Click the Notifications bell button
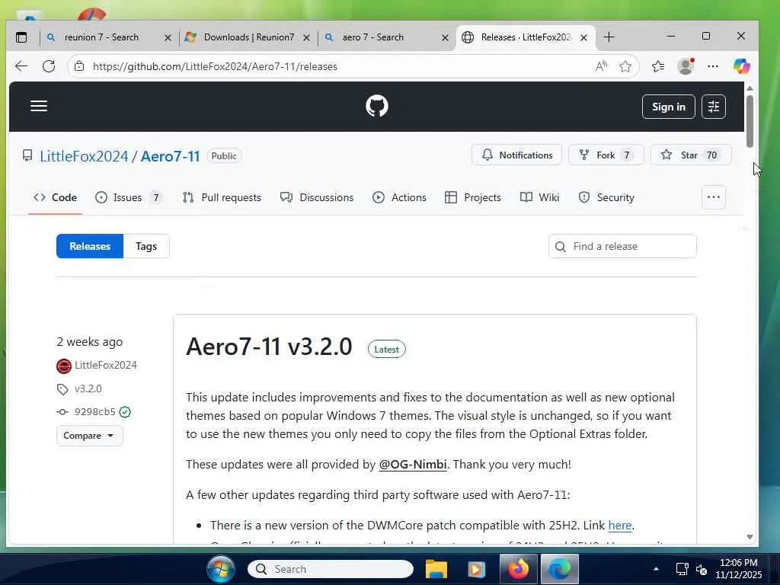The width and height of the screenshot is (780, 585). 516,155
